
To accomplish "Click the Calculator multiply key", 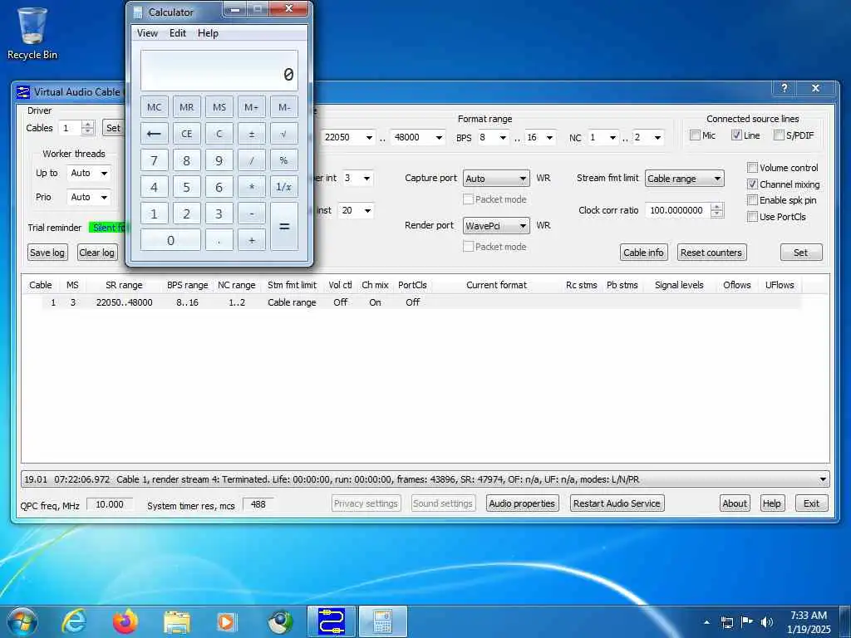I will point(251,187).
